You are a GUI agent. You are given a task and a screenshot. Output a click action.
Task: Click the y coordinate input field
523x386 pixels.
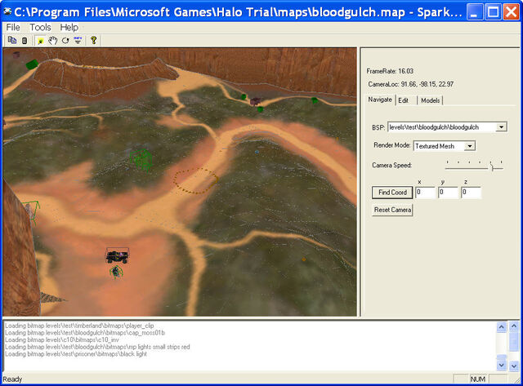(448, 193)
